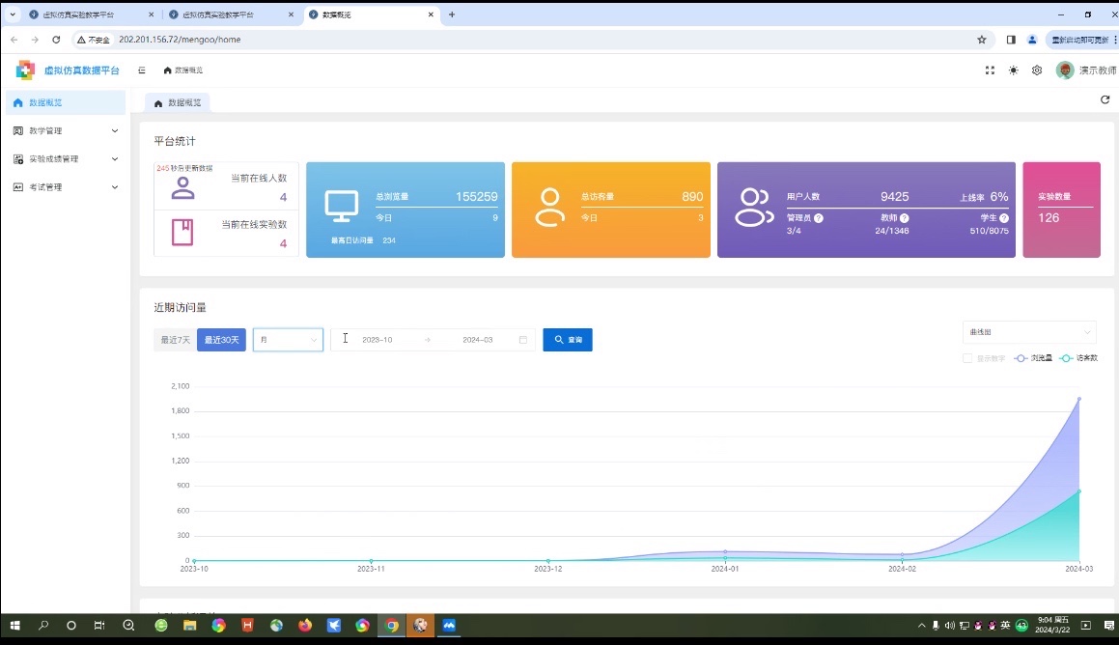Enable the 显示数字 checkbox
This screenshot has height=645, width=1119.
(967, 358)
